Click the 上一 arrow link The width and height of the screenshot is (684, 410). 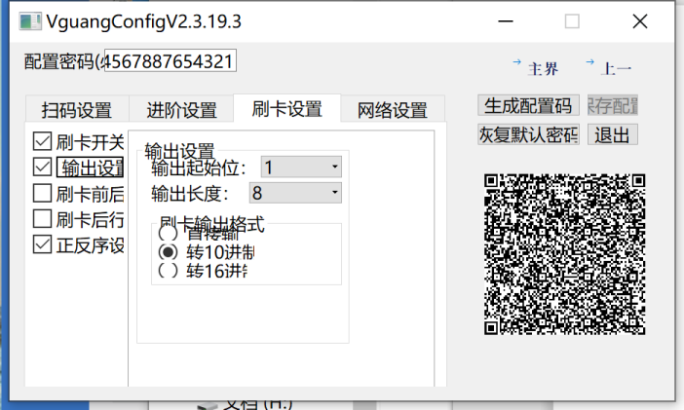609,67
